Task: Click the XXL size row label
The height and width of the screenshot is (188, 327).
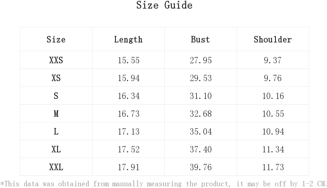Action: tap(56, 167)
